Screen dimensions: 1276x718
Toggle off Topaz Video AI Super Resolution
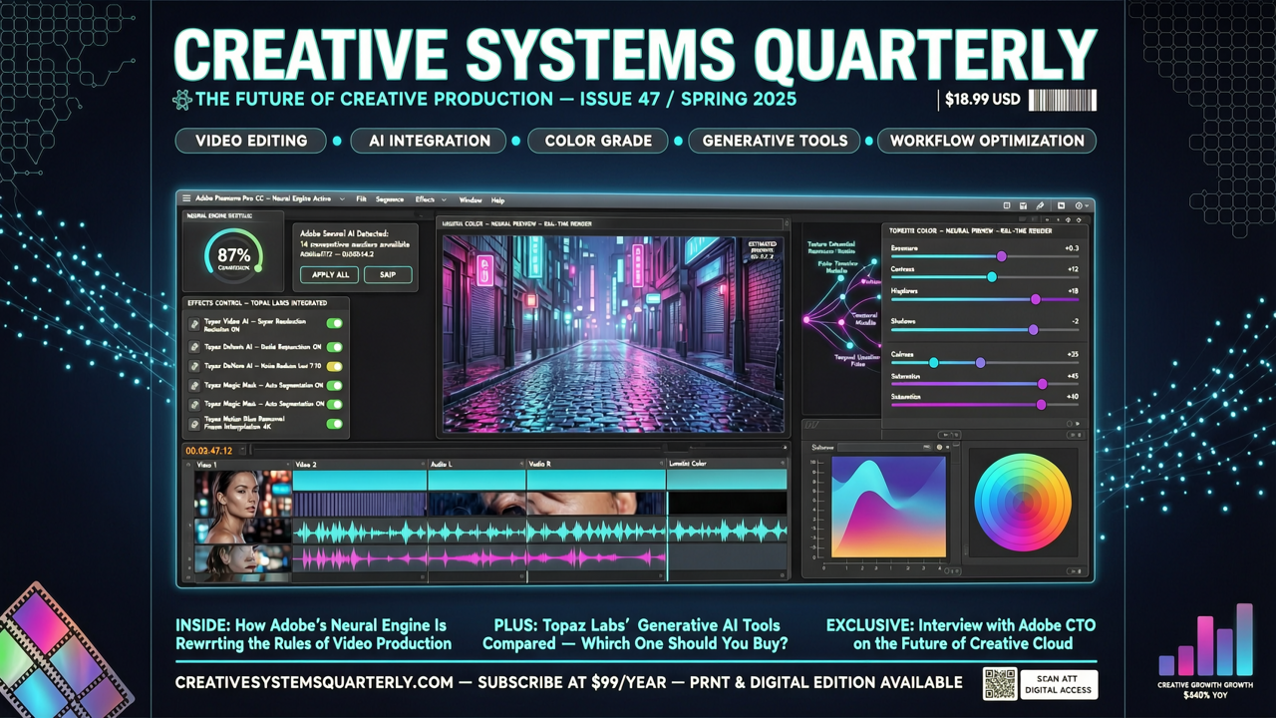tap(334, 323)
